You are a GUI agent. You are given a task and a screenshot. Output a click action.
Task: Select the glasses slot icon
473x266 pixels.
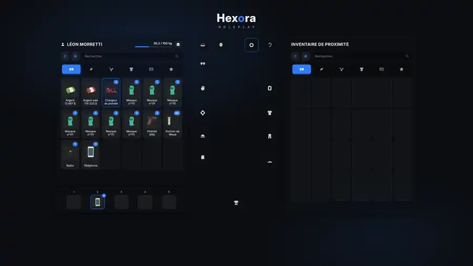point(203,64)
